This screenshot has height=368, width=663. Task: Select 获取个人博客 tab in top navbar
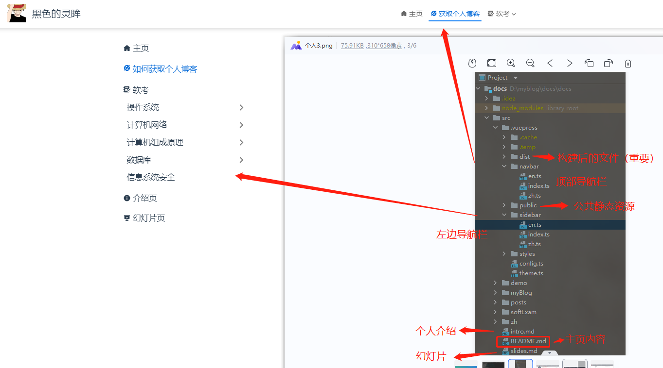tap(455, 14)
